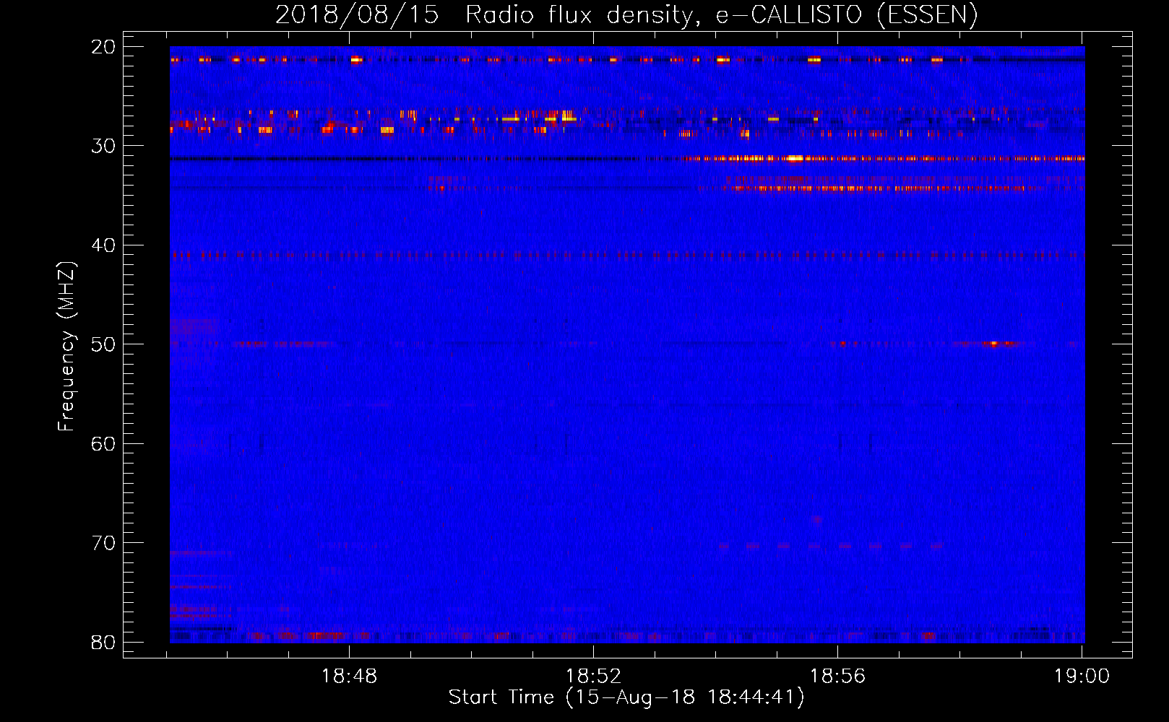Image resolution: width=1169 pixels, height=722 pixels.
Task: Click the 18:52 time tick label
Action: pyautogui.click(x=593, y=677)
